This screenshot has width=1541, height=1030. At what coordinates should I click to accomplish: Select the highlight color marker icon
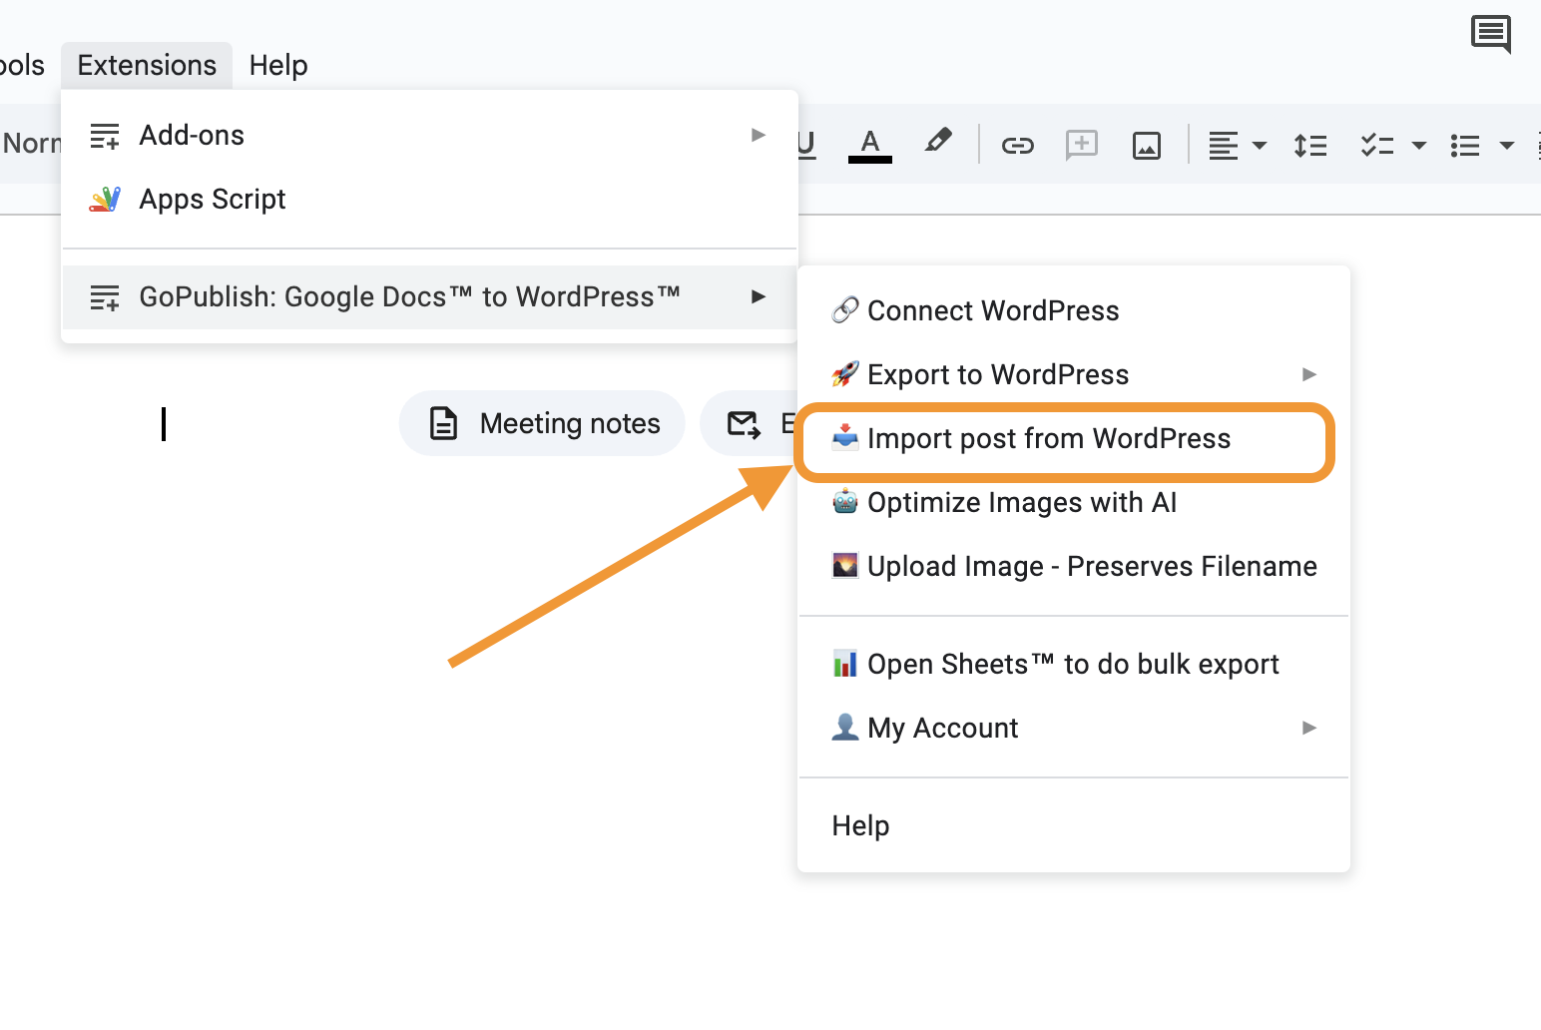[938, 141]
